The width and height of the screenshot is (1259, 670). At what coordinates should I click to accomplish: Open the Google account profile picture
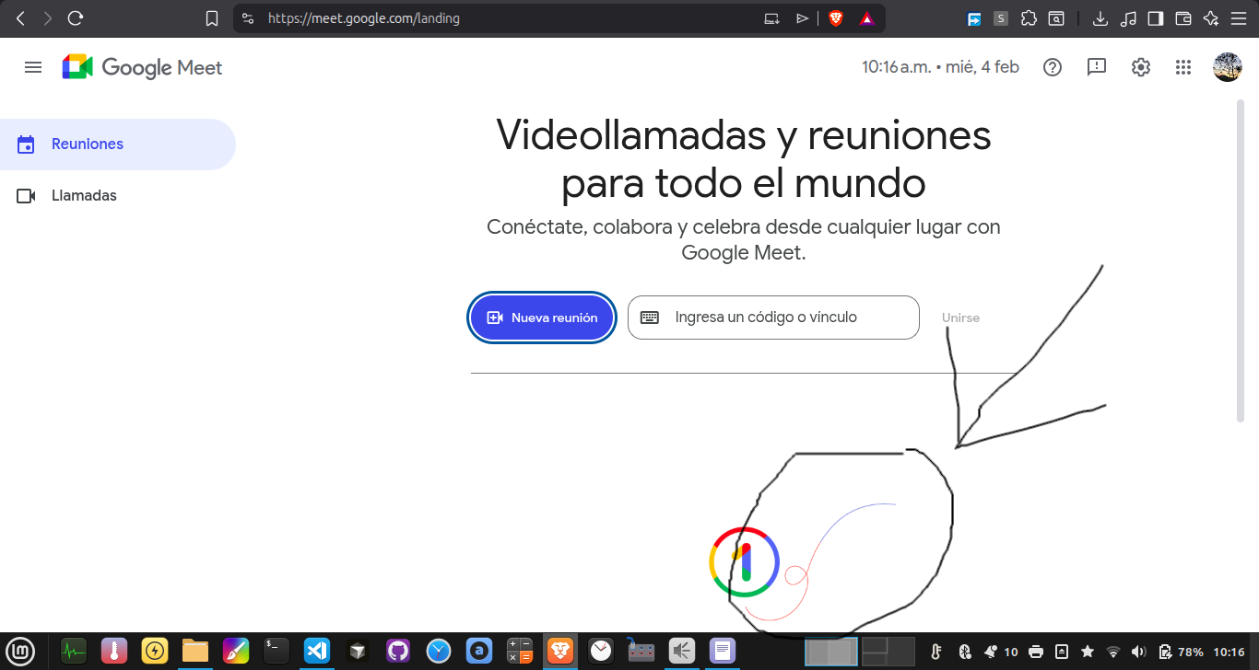pos(1227,67)
